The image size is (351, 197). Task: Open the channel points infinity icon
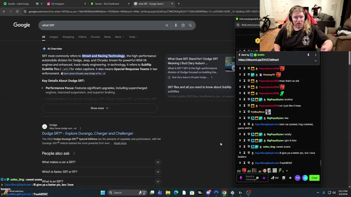pos(277,178)
